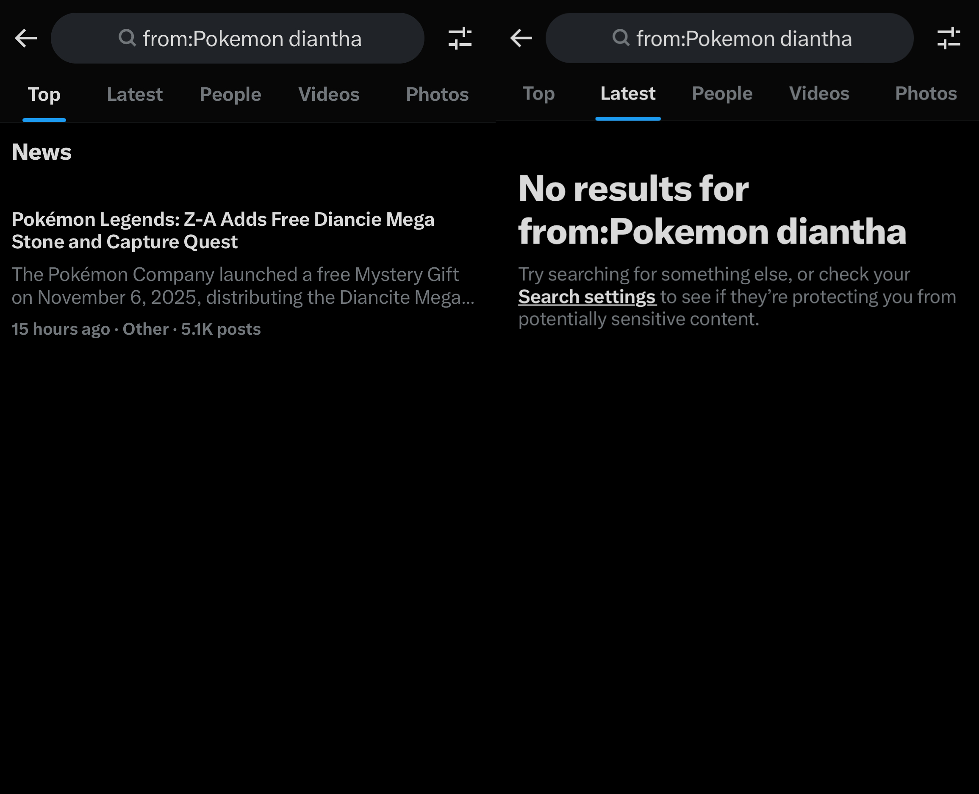
Task: Switch to Latest tab in left panel
Action: click(134, 94)
